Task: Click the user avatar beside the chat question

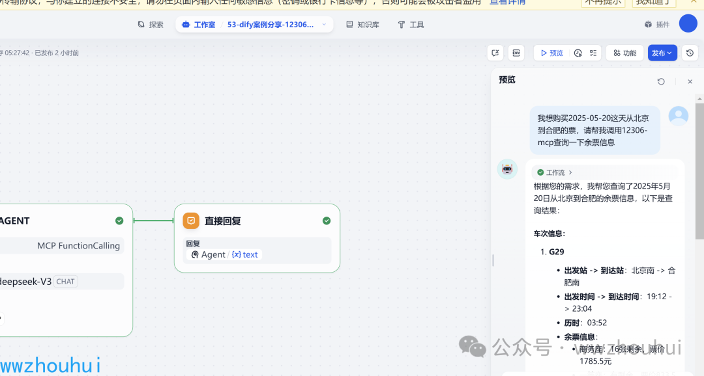Action: [679, 116]
